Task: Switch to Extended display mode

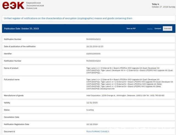Action: tap(167, 29)
